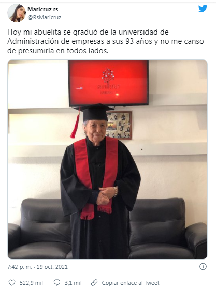216x290 pixels.
Task: Open the @RsMaricruz handle link
Action: tap(45, 17)
